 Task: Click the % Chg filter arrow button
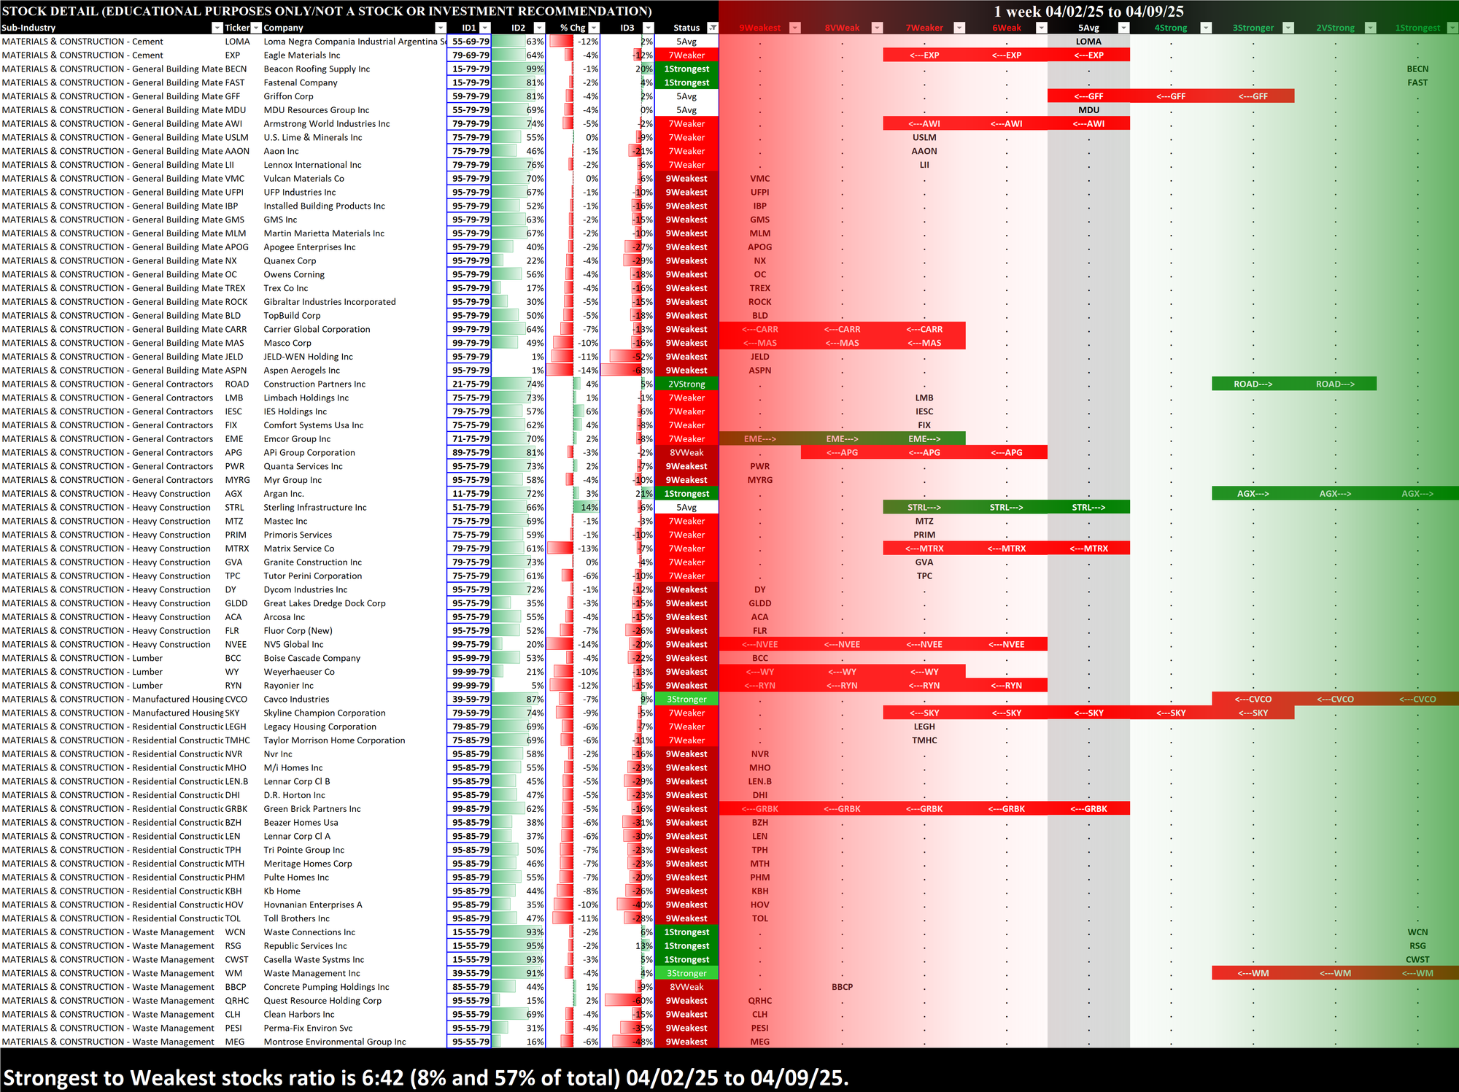594,28
